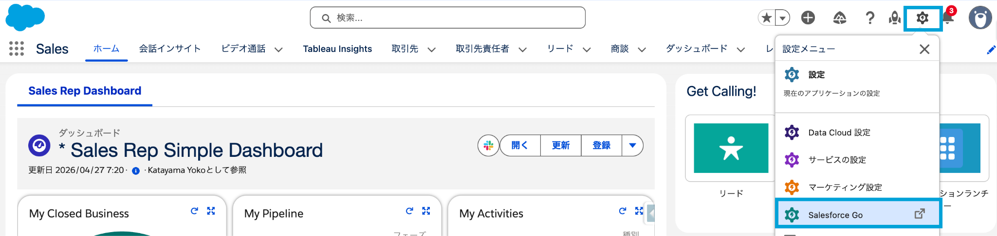Open the Trailhead guidance icon
The height and width of the screenshot is (236, 997).
(840, 18)
